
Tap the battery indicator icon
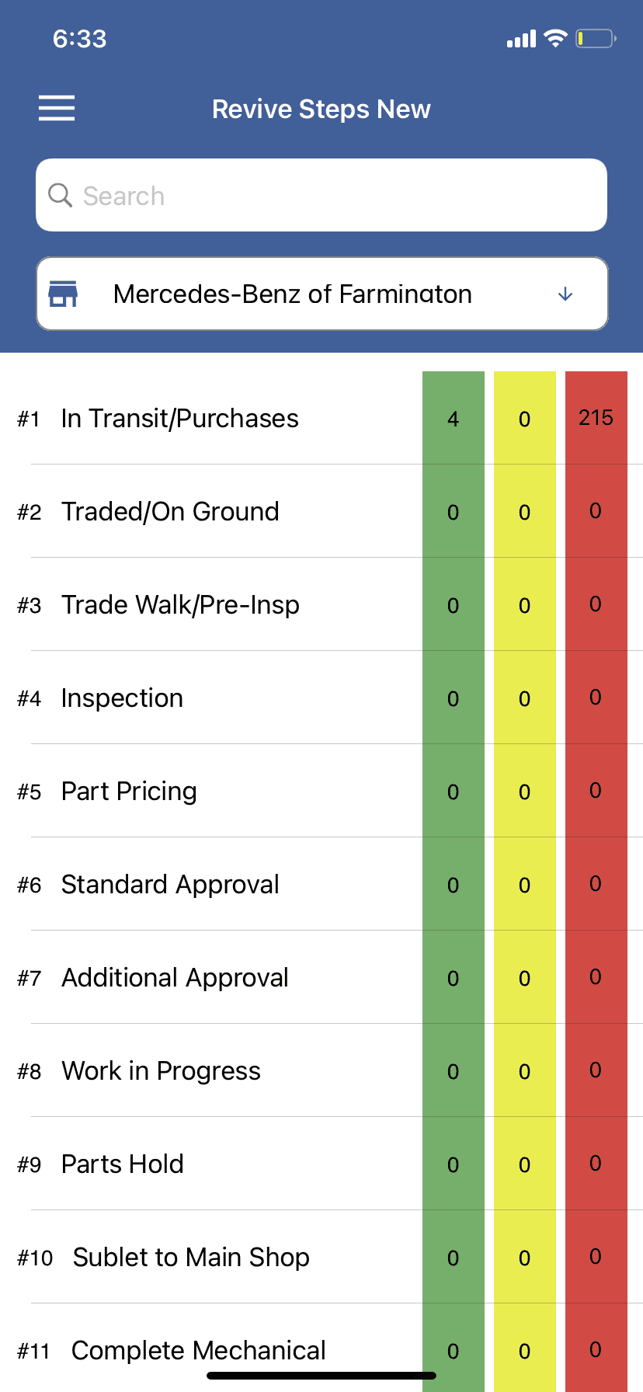595,39
